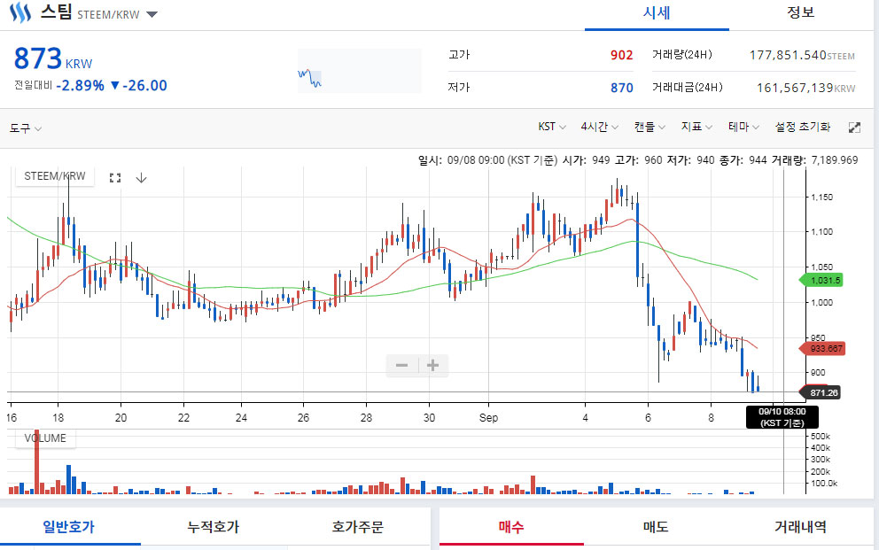Zoom out chart with minus button

(x=401, y=366)
